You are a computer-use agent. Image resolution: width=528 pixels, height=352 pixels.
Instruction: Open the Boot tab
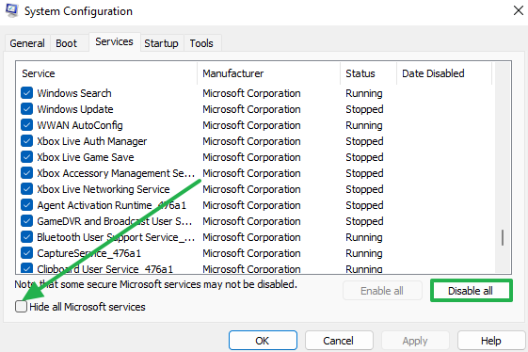click(x=66, y=43)
